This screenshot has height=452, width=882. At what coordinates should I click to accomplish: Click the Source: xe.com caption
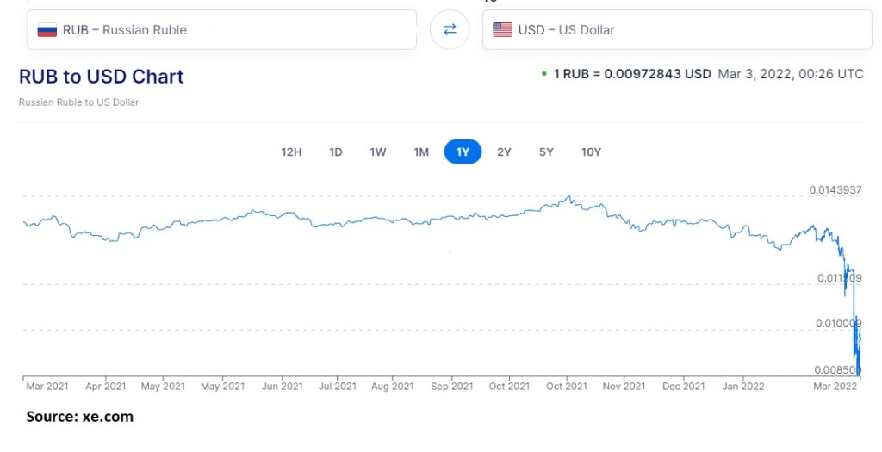(x=79, y=417)
